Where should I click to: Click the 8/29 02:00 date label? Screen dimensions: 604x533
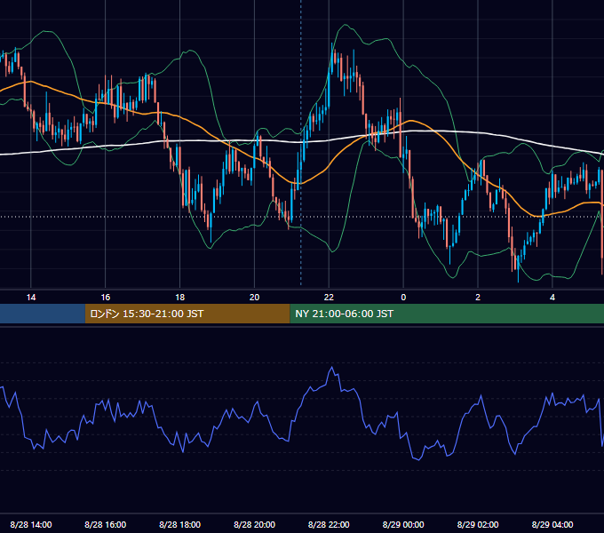pyautogui.click(x=478, y=524)
